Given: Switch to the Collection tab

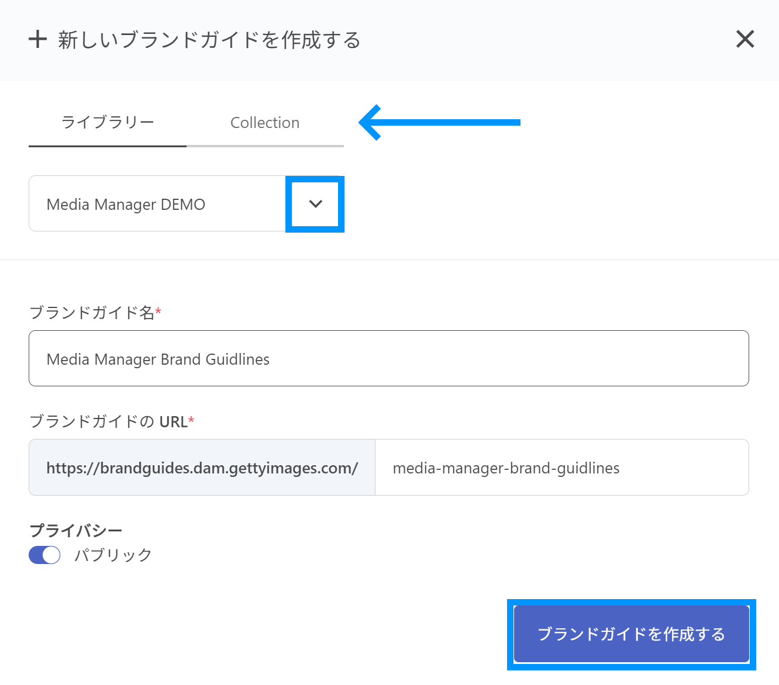Looking at the screenshot, I should pos(265,123).
